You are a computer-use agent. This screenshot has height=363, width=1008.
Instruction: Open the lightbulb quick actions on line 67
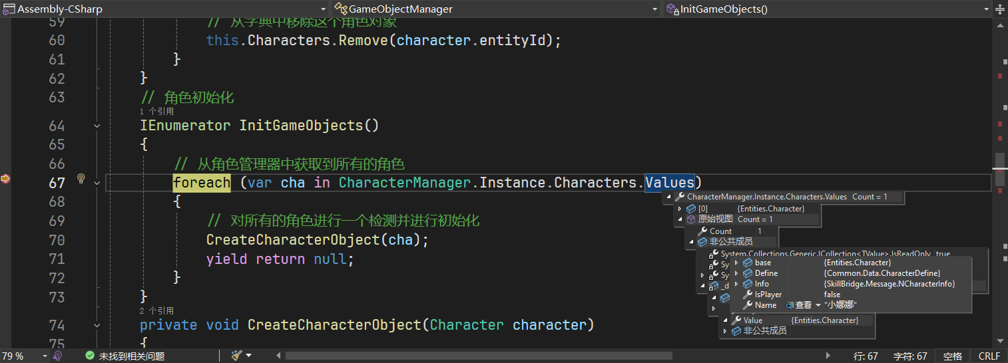point(81,179)
